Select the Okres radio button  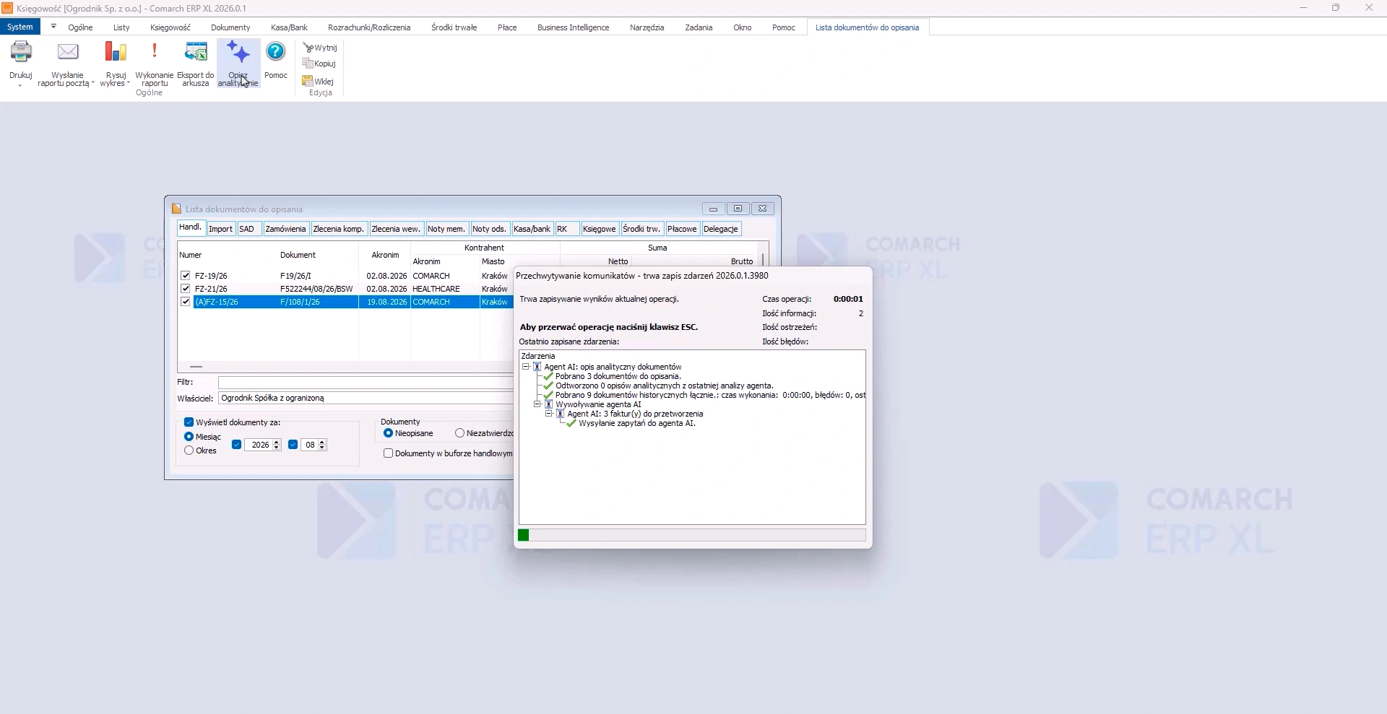coord(189,450)
